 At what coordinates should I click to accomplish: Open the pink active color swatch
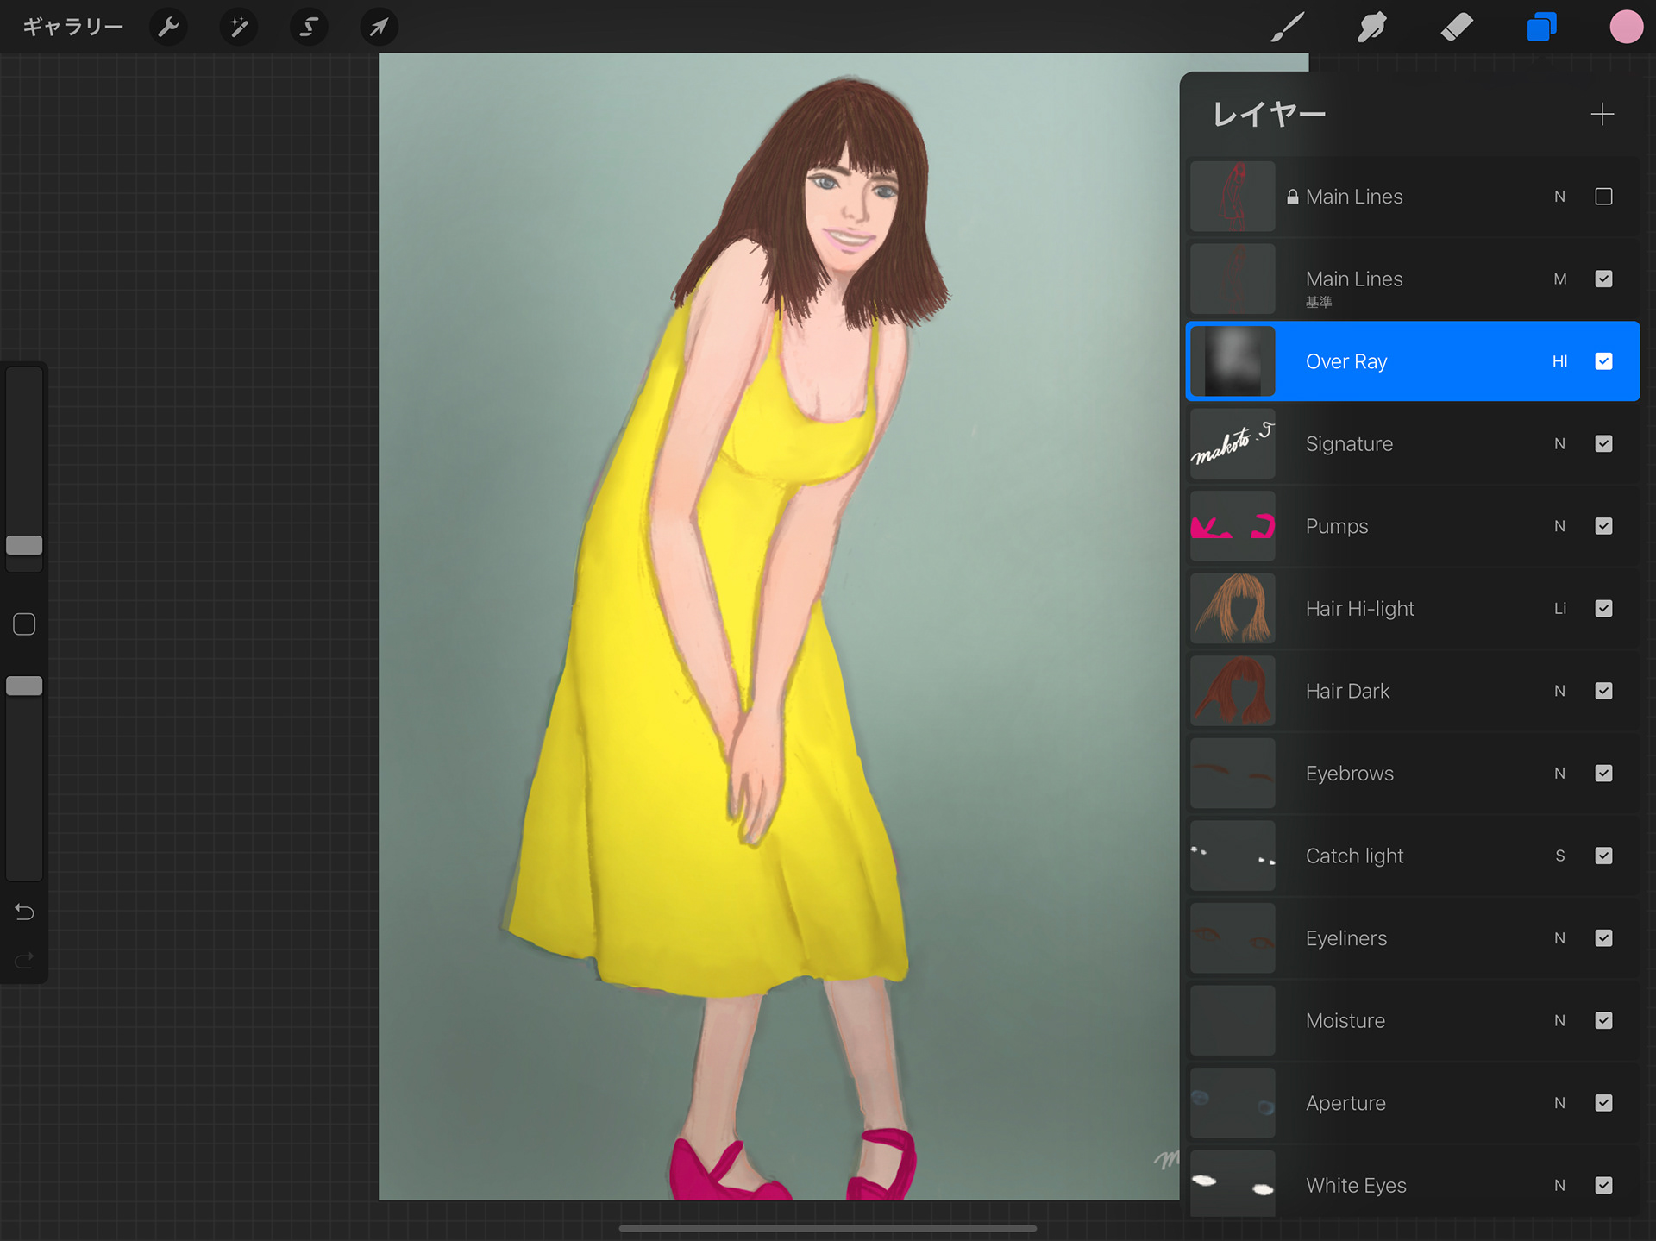point(1626,27)
